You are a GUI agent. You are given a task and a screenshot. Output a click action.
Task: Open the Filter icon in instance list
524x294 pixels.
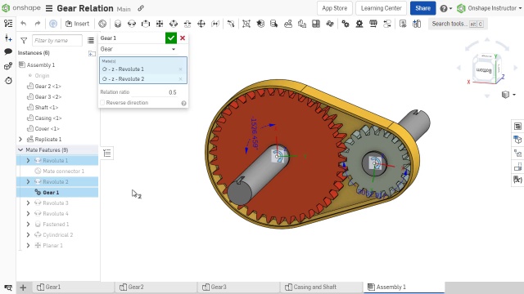point(24,41)
